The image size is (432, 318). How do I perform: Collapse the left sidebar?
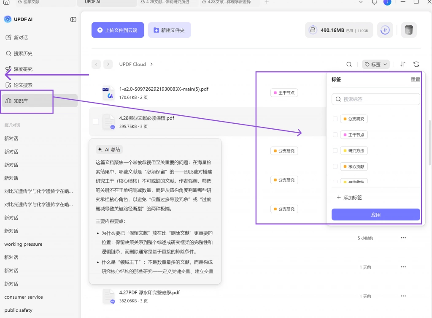[x=73, y=19]
